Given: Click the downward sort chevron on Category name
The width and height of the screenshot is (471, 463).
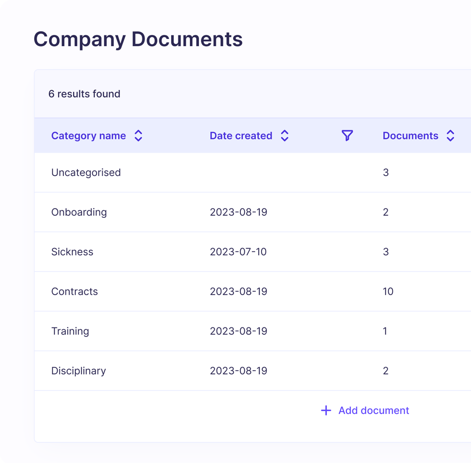Looking at the screenshot, I should [x=138, y=138].
